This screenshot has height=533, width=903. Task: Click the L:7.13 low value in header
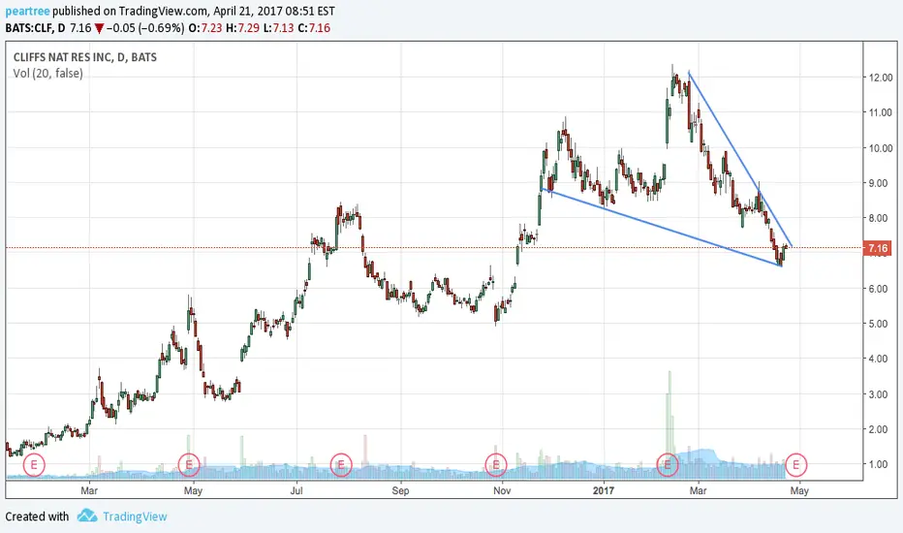279,28
